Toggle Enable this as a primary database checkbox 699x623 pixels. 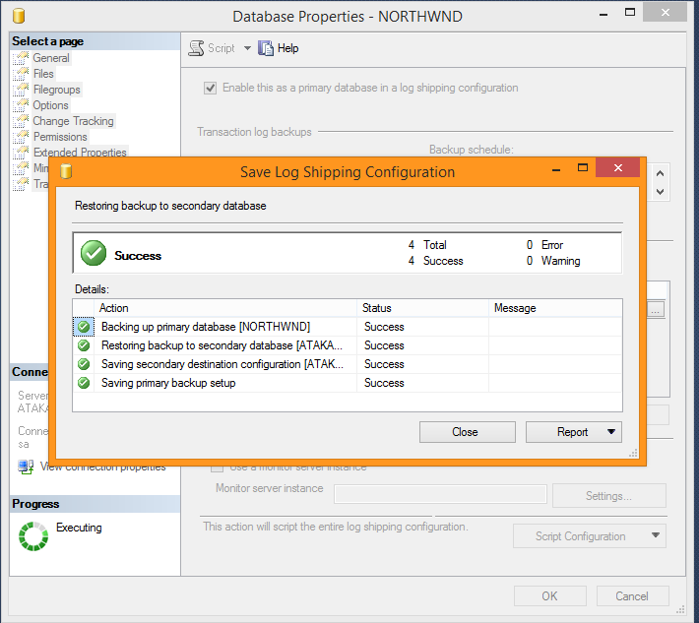pos(210,88)
